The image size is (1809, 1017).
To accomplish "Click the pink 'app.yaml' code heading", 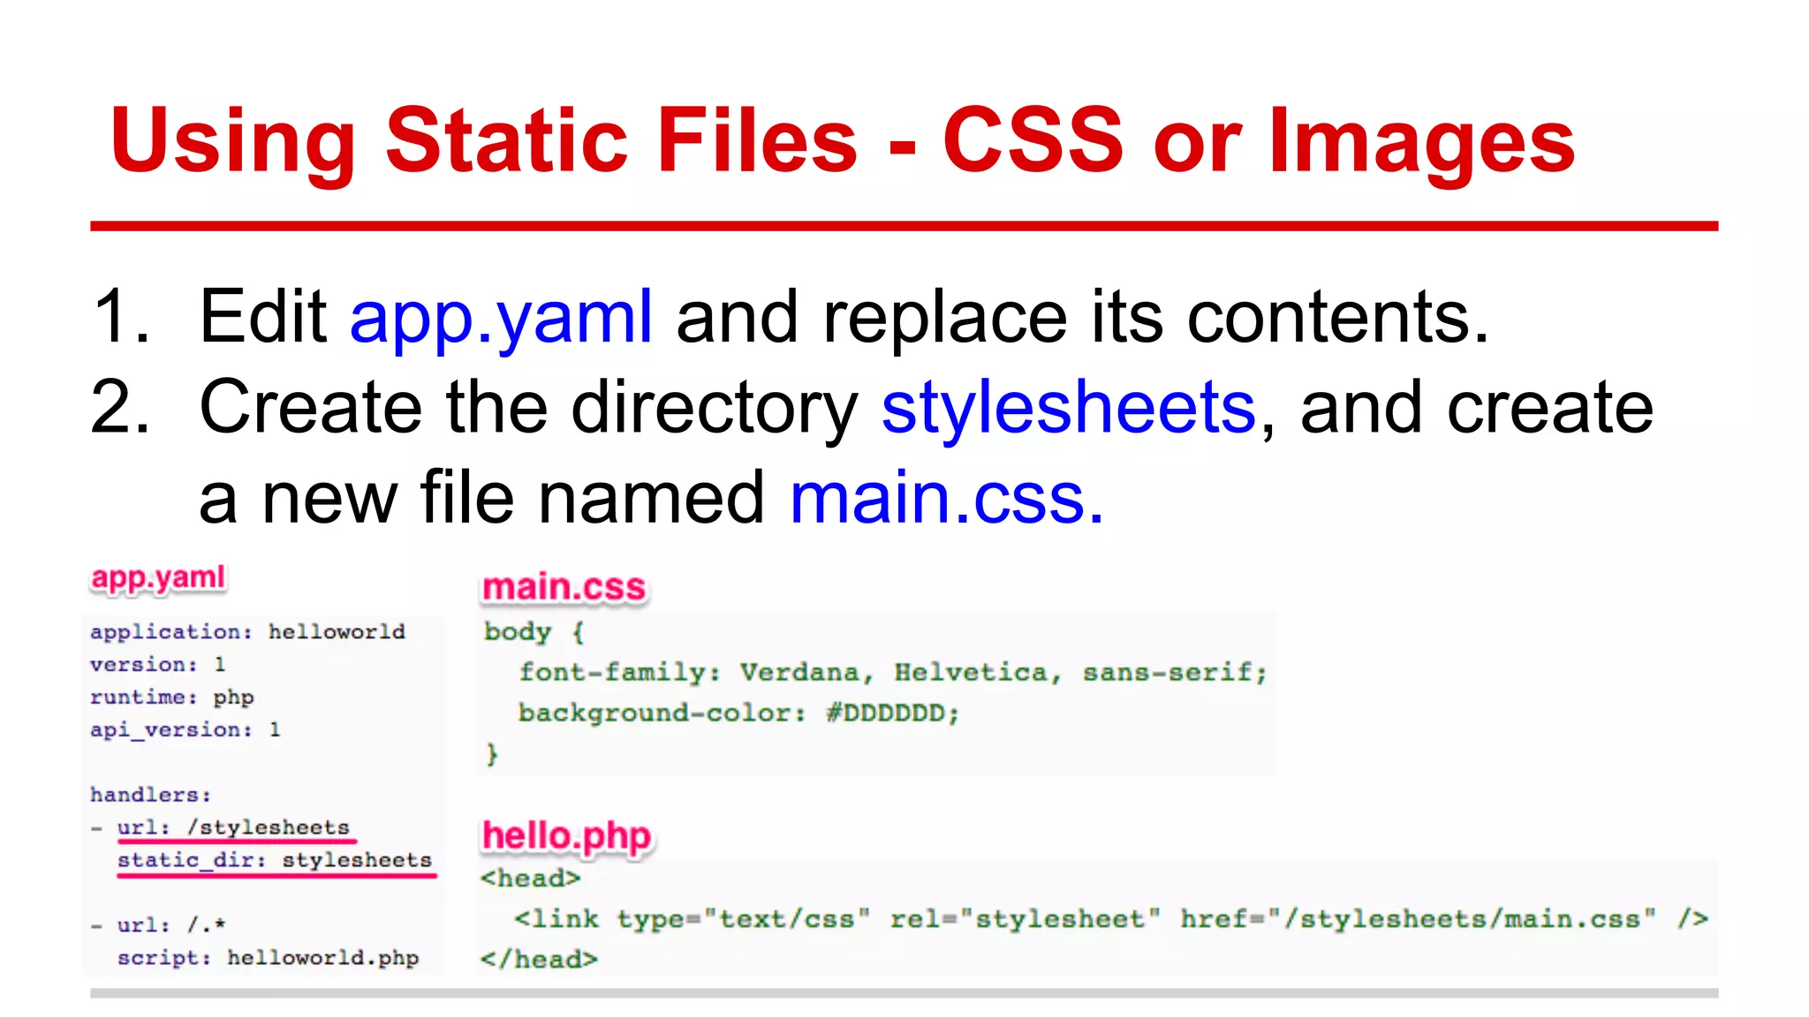I will tap(158, 579).
